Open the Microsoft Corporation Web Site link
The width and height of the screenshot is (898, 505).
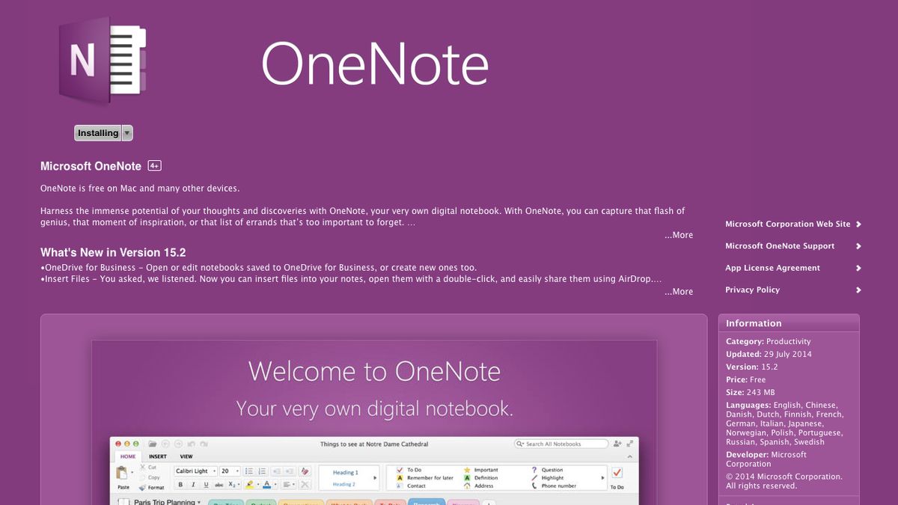pos(793,224)
